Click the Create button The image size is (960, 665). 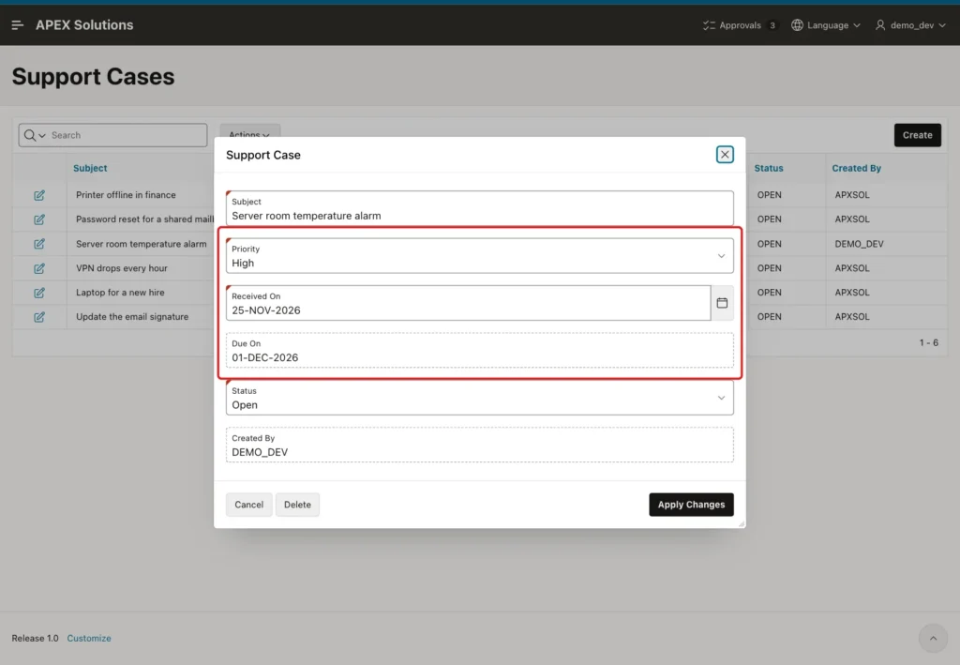[917, 135]
